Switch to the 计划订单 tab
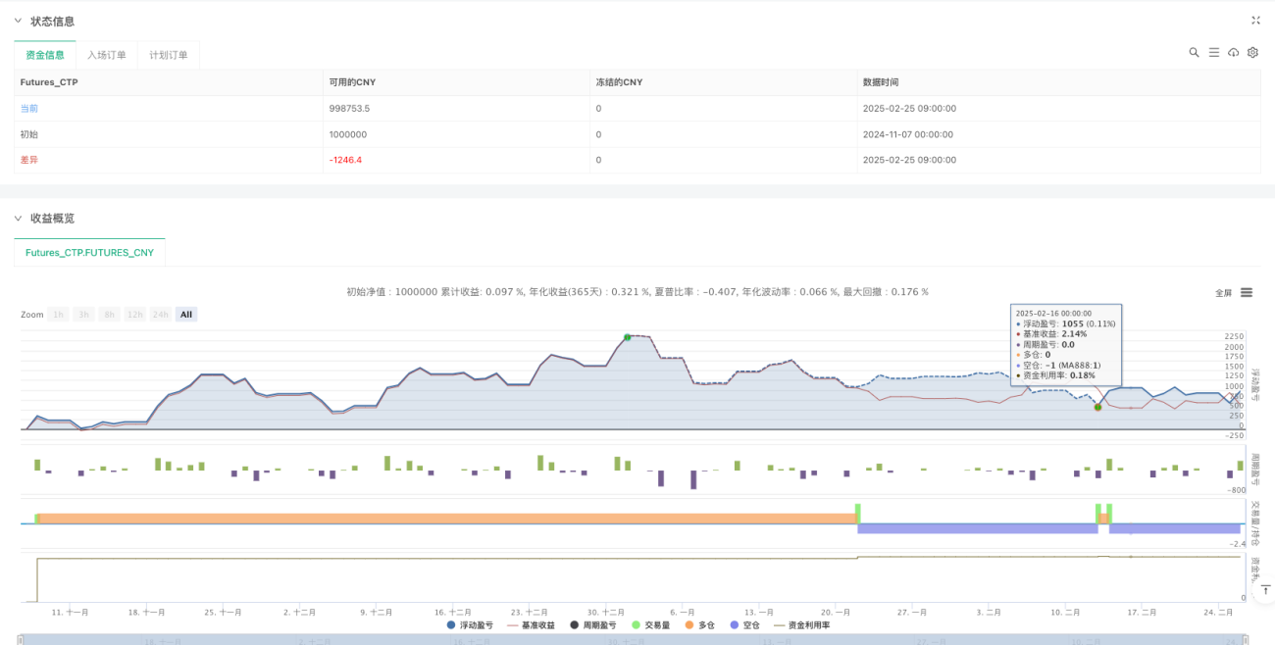This screenshot has width=1275, height=645. click(169, 55)
